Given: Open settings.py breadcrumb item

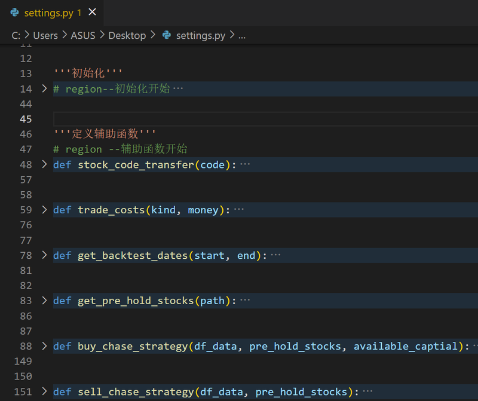Looking at the screenshot, I should (201, 36).
